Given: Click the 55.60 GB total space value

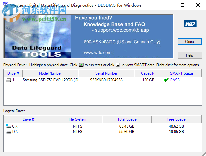Looking at the screenshot, I should click(x=127, y=132).
